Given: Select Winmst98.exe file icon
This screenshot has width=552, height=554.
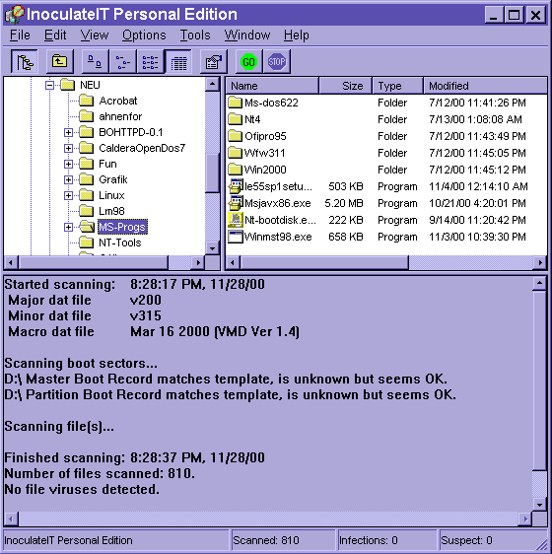Looking at the screenshot, I should (236, 237).
